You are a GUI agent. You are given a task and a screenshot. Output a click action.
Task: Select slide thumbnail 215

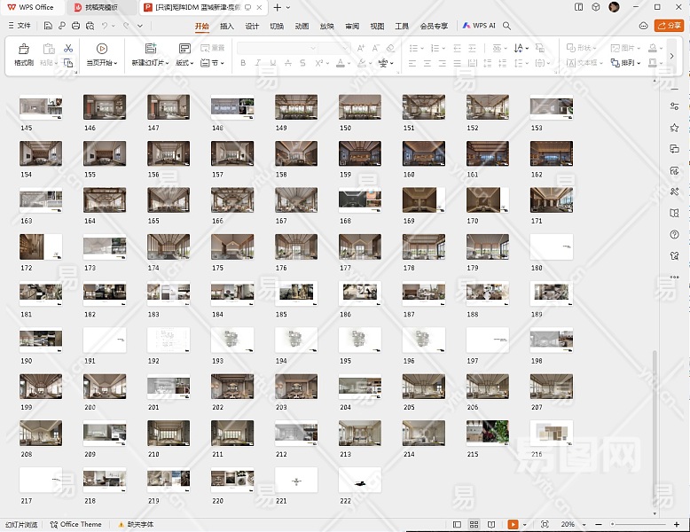coord(487,433)
